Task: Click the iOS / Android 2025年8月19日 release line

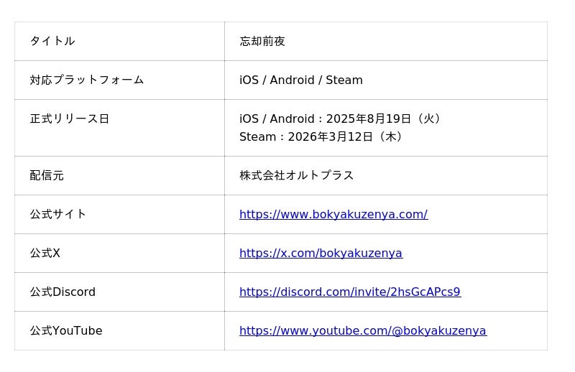Action: coord(339,118)
